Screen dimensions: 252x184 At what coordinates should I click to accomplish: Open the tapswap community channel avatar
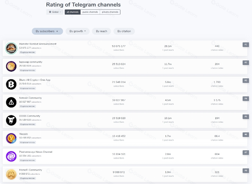11,66
